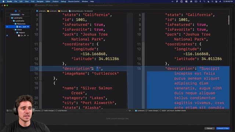Click the Commit 2 Files button
Viewport: 235px width, 132px height.
pyautogui.click(x=223, y=128)
